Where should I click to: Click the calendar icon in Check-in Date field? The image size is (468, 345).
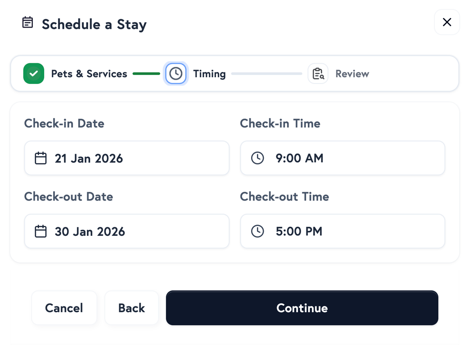[x=40, y=158]
